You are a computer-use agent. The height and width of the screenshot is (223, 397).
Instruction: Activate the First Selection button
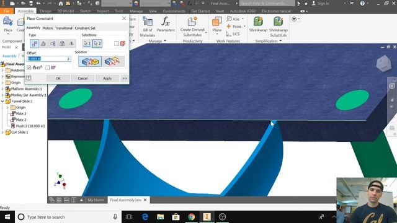[x=87, y=43]
